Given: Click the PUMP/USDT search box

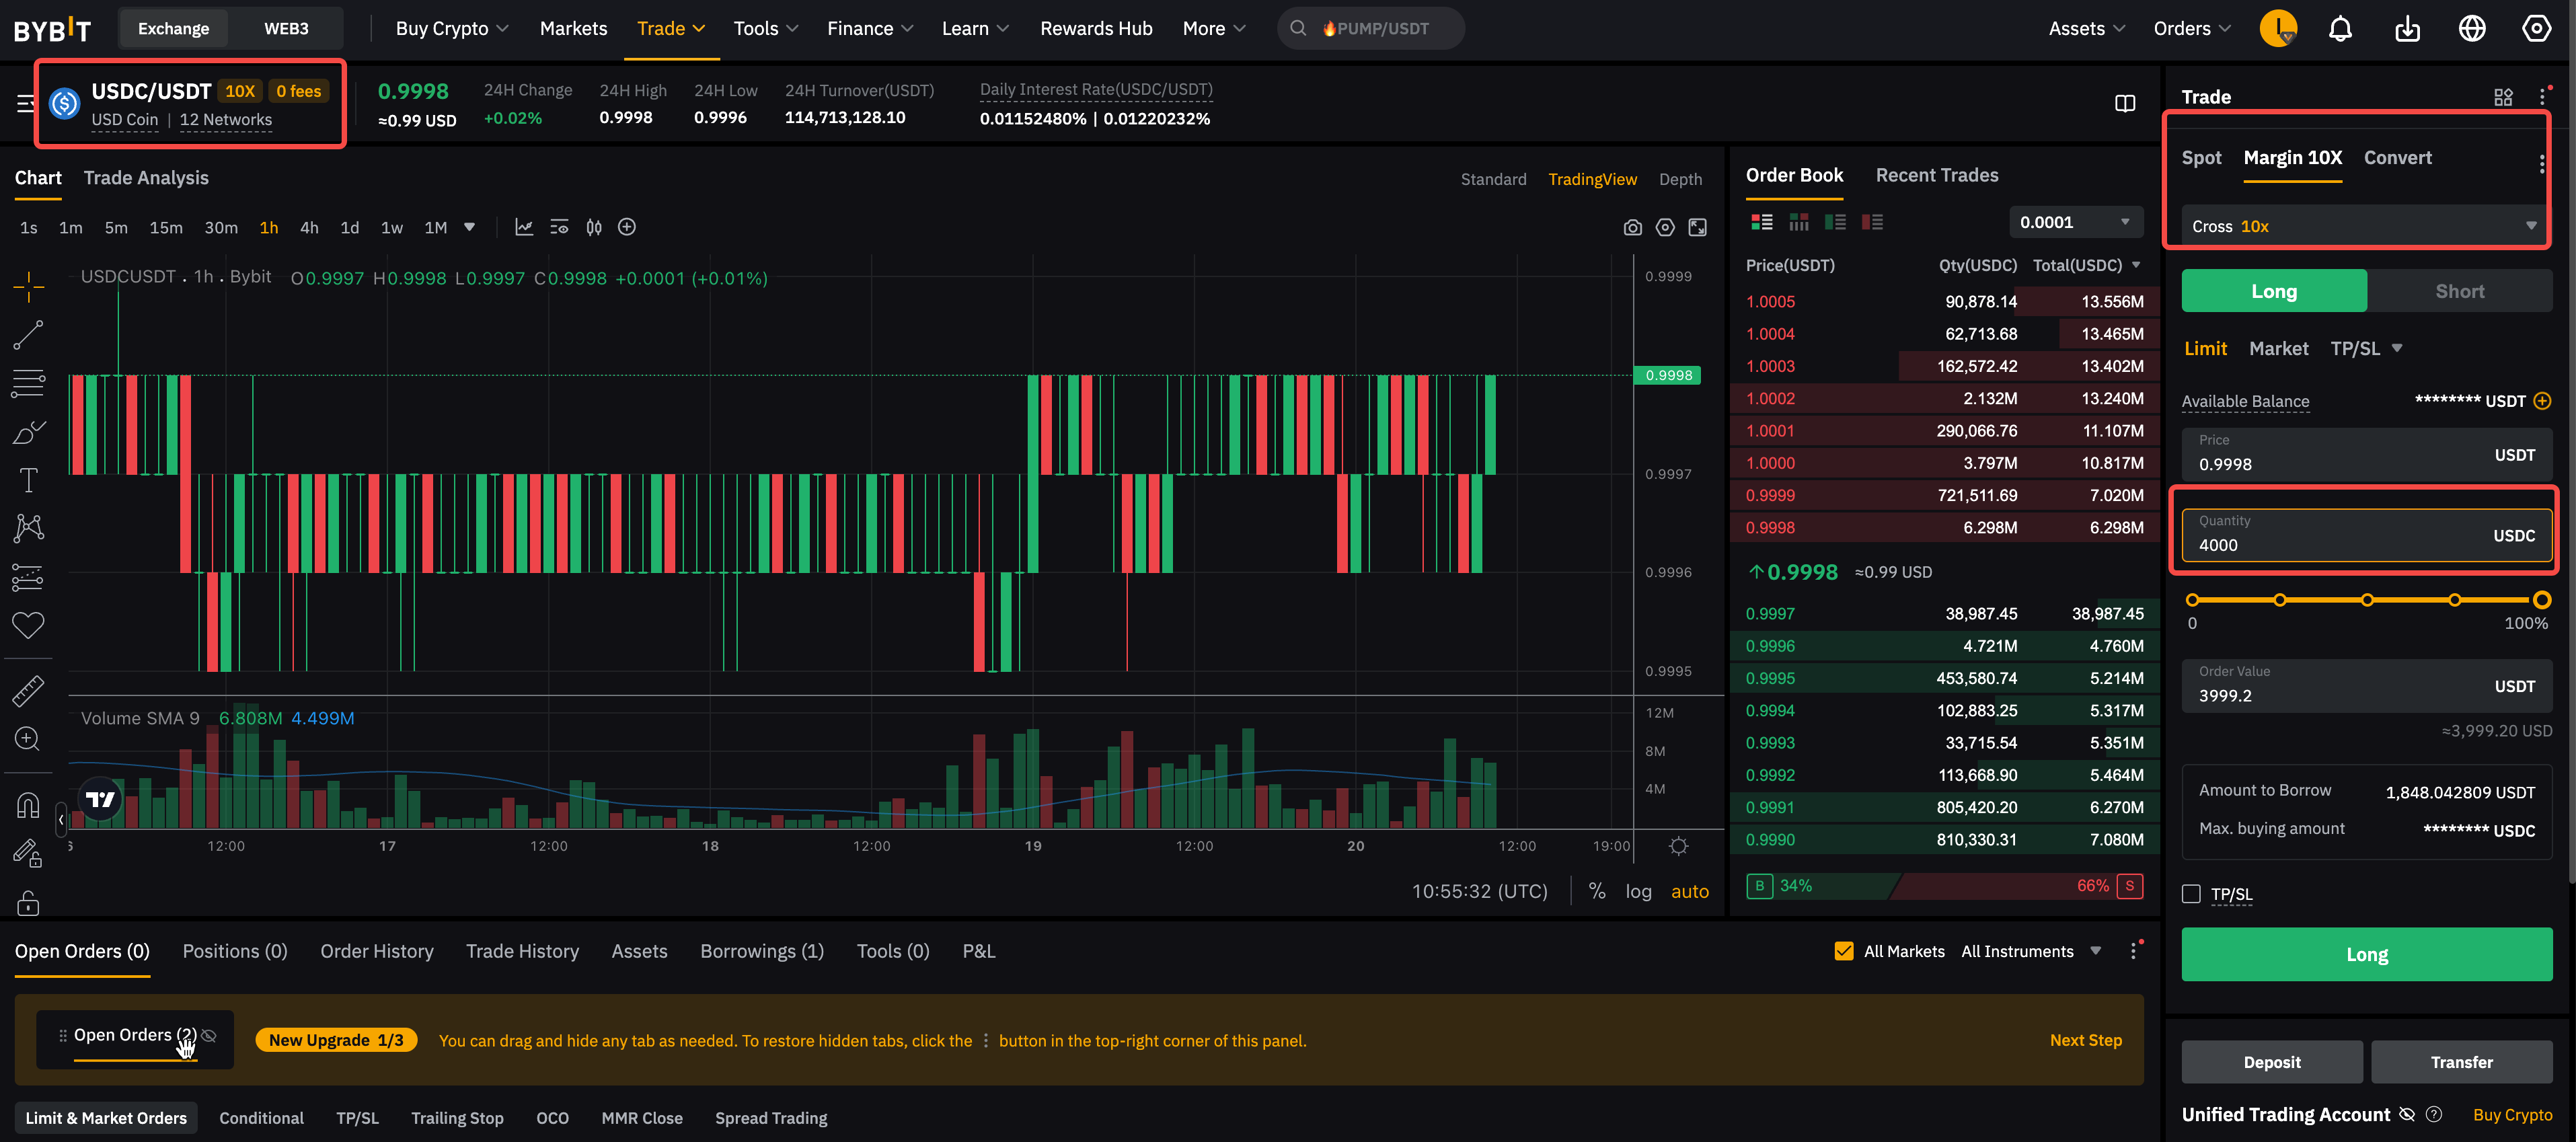Looking at the screenshot, I should tap(1370, 28).
